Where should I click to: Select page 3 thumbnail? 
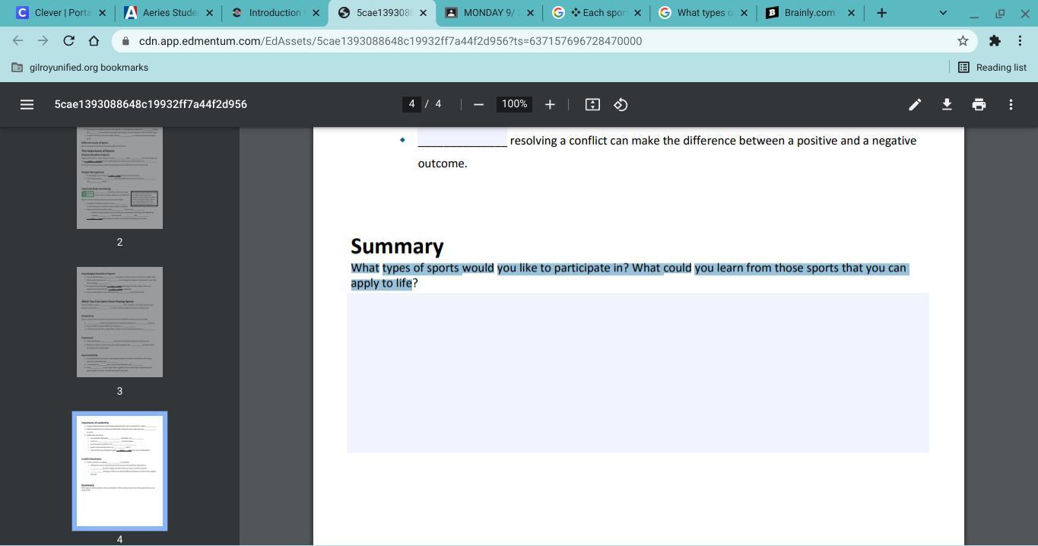pos(119,322)
